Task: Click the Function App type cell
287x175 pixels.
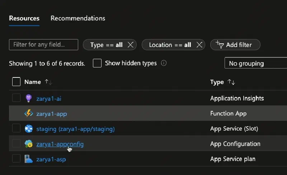Action: [x=228, y=113]
